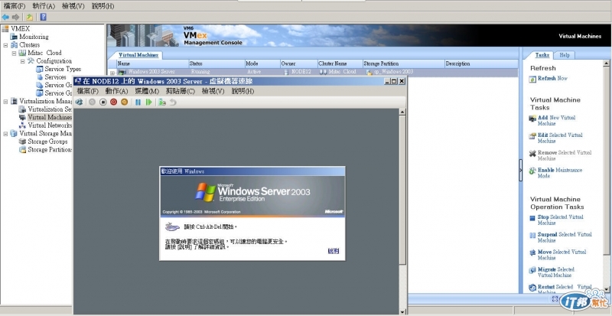Click the Storage Partition column header
The height and width of the screenshot is (316, 612).
(404, 64)
